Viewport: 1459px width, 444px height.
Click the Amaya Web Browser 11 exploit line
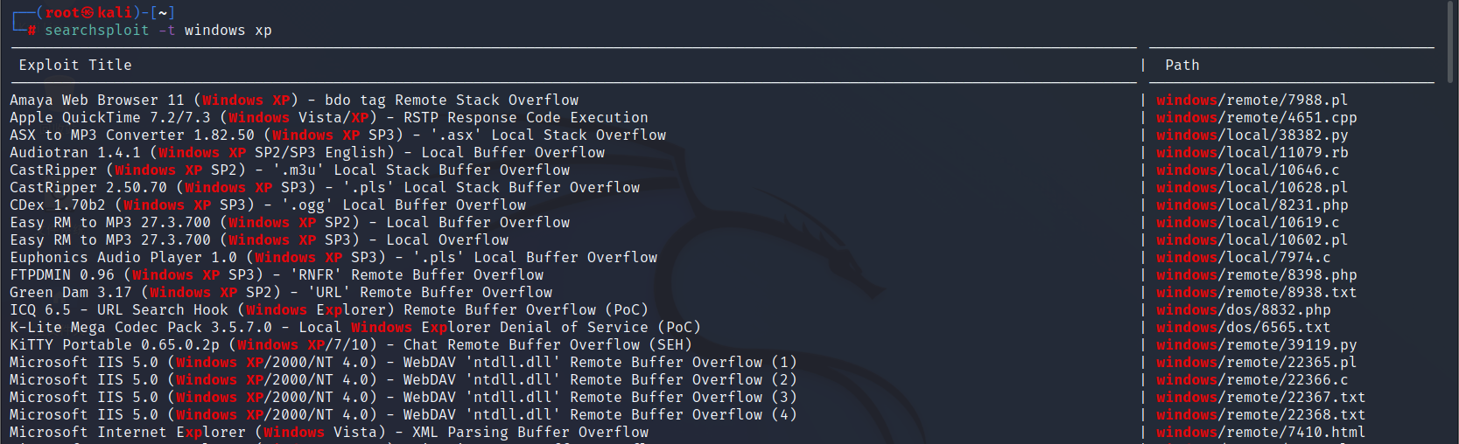click(x=294, y=101)
